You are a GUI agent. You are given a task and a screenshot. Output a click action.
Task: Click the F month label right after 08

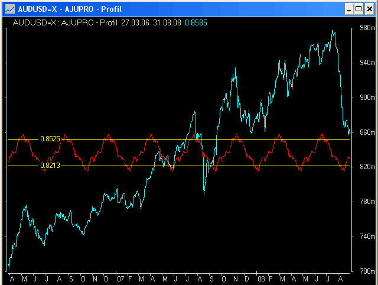(x=271, y=279)
